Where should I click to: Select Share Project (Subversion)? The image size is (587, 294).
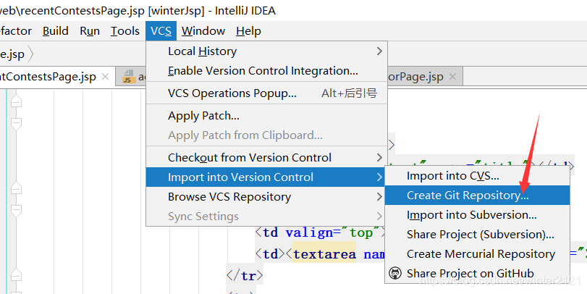coord(477,235)
